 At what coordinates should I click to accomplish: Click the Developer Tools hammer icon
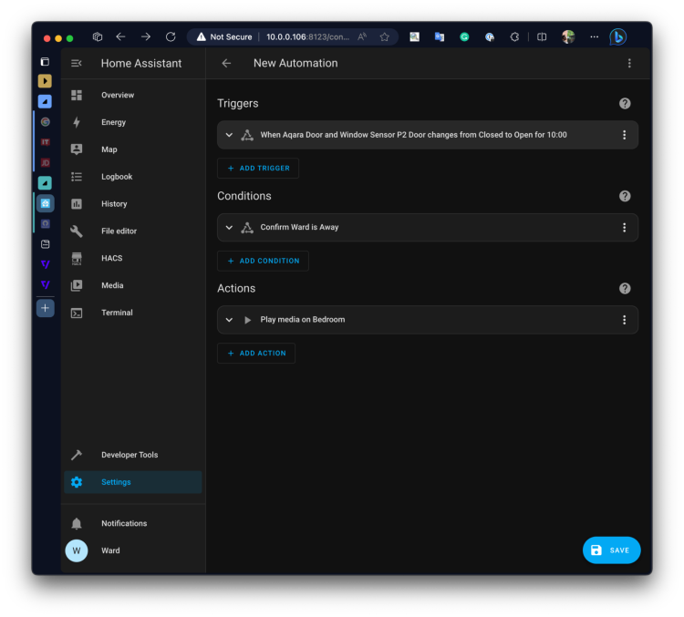click(77, 455)
